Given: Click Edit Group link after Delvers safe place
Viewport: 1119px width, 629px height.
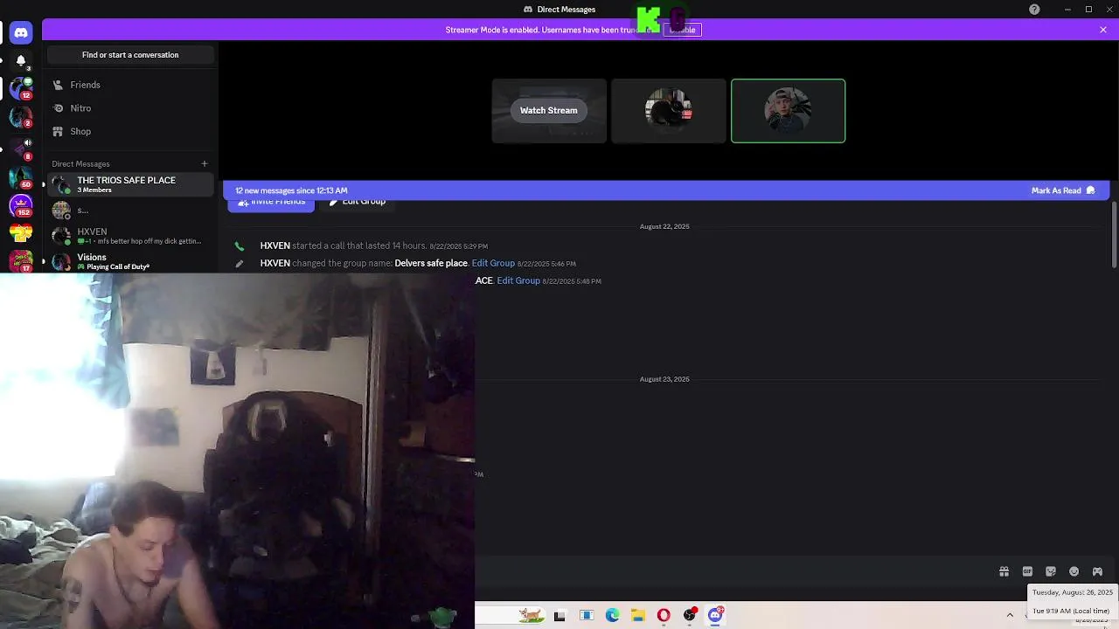Looking at the screenshot, I should coord(493,263).
